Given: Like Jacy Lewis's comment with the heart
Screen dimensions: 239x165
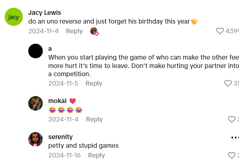Looking at the screenshot, I should coord(220,31).
